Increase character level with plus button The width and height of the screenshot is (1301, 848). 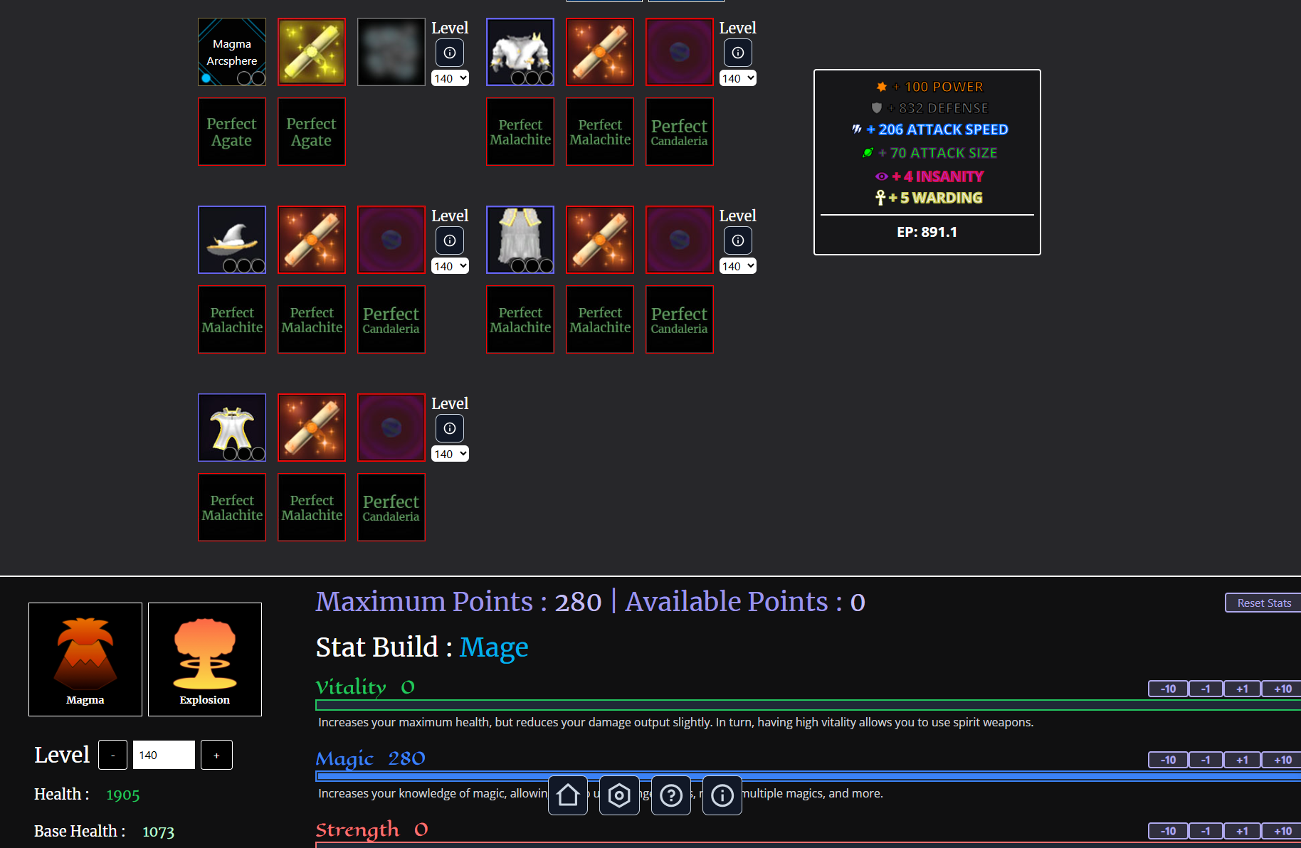click(216, 755)
